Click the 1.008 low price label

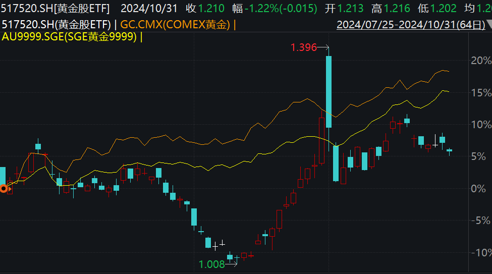pos(212,264)
